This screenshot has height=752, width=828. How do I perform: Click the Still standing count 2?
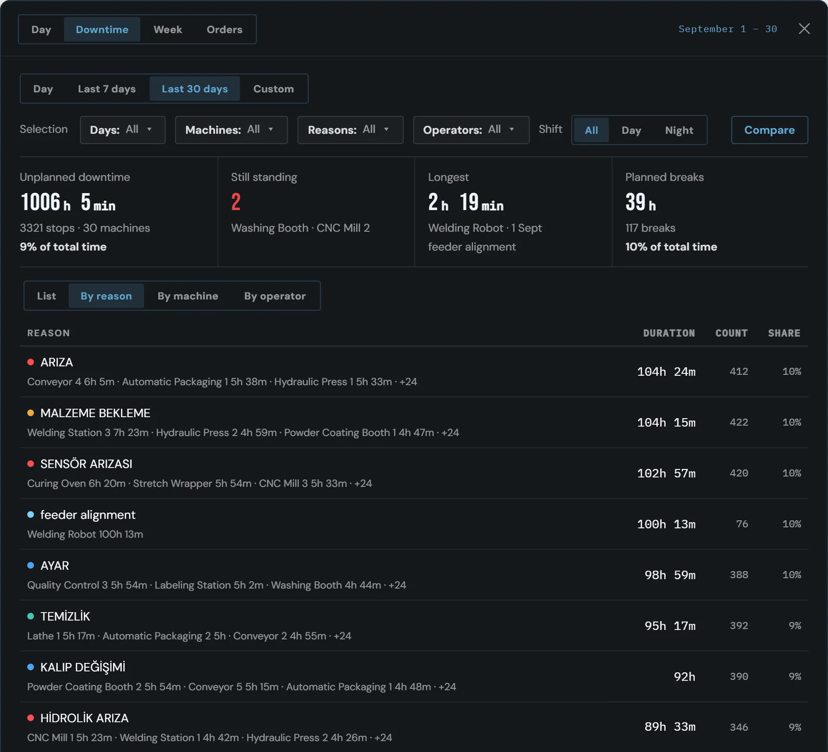[x=236, y=202]
